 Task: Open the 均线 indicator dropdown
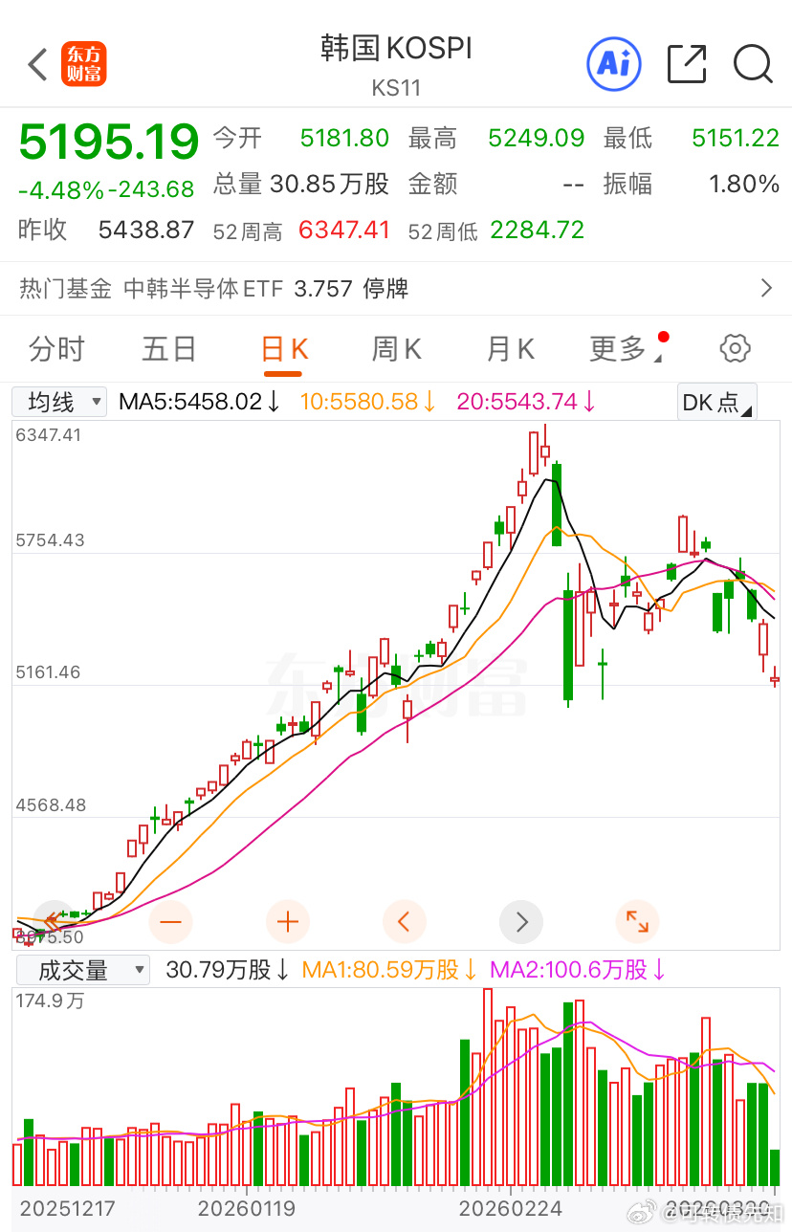[x=58, y=401]
